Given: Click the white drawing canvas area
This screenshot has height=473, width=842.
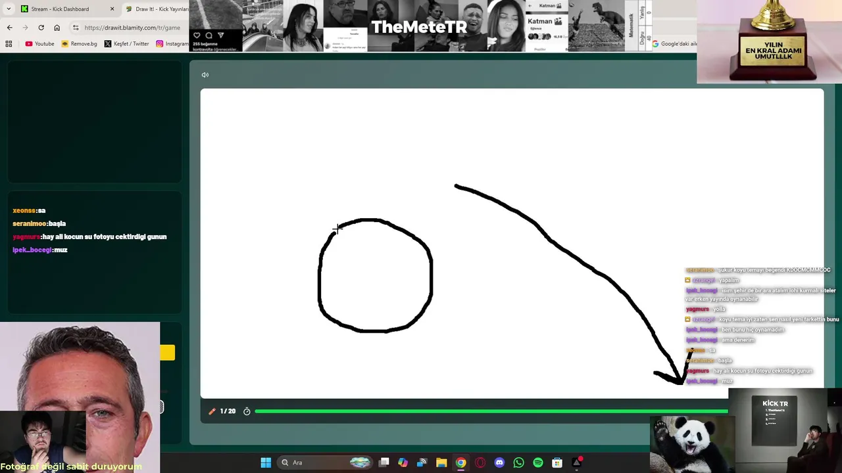Looking at the screenshot, I should (512, 243).
